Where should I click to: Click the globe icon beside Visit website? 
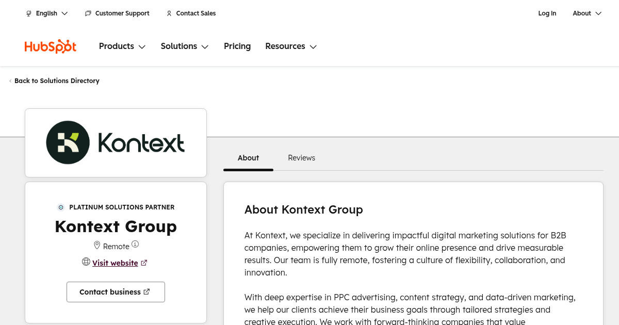click(x=86, y=262)
